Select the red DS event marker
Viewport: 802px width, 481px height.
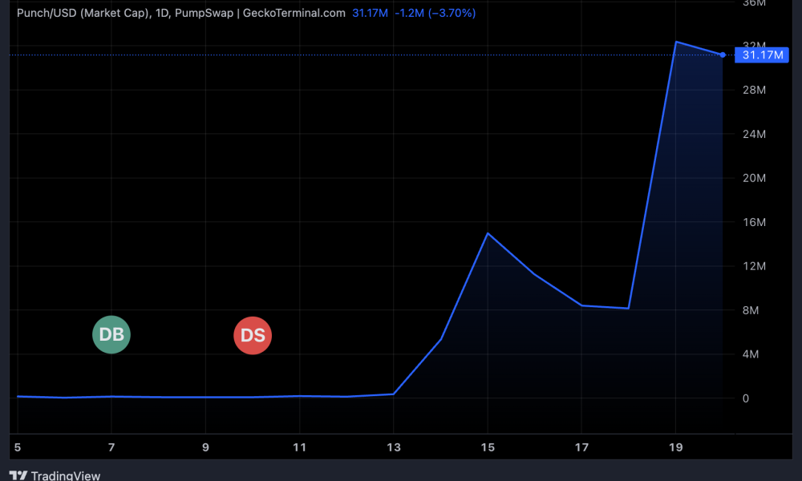click(x=253, y=335)
